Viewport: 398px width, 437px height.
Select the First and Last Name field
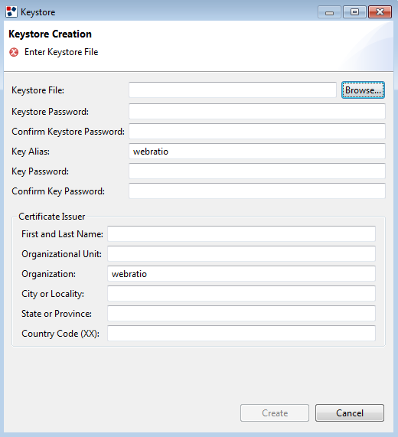tap(242, 234)
